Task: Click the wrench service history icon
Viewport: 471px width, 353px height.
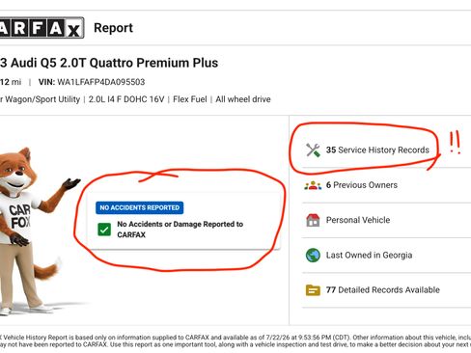Action: pyautogui.click(x=313, y=149)
